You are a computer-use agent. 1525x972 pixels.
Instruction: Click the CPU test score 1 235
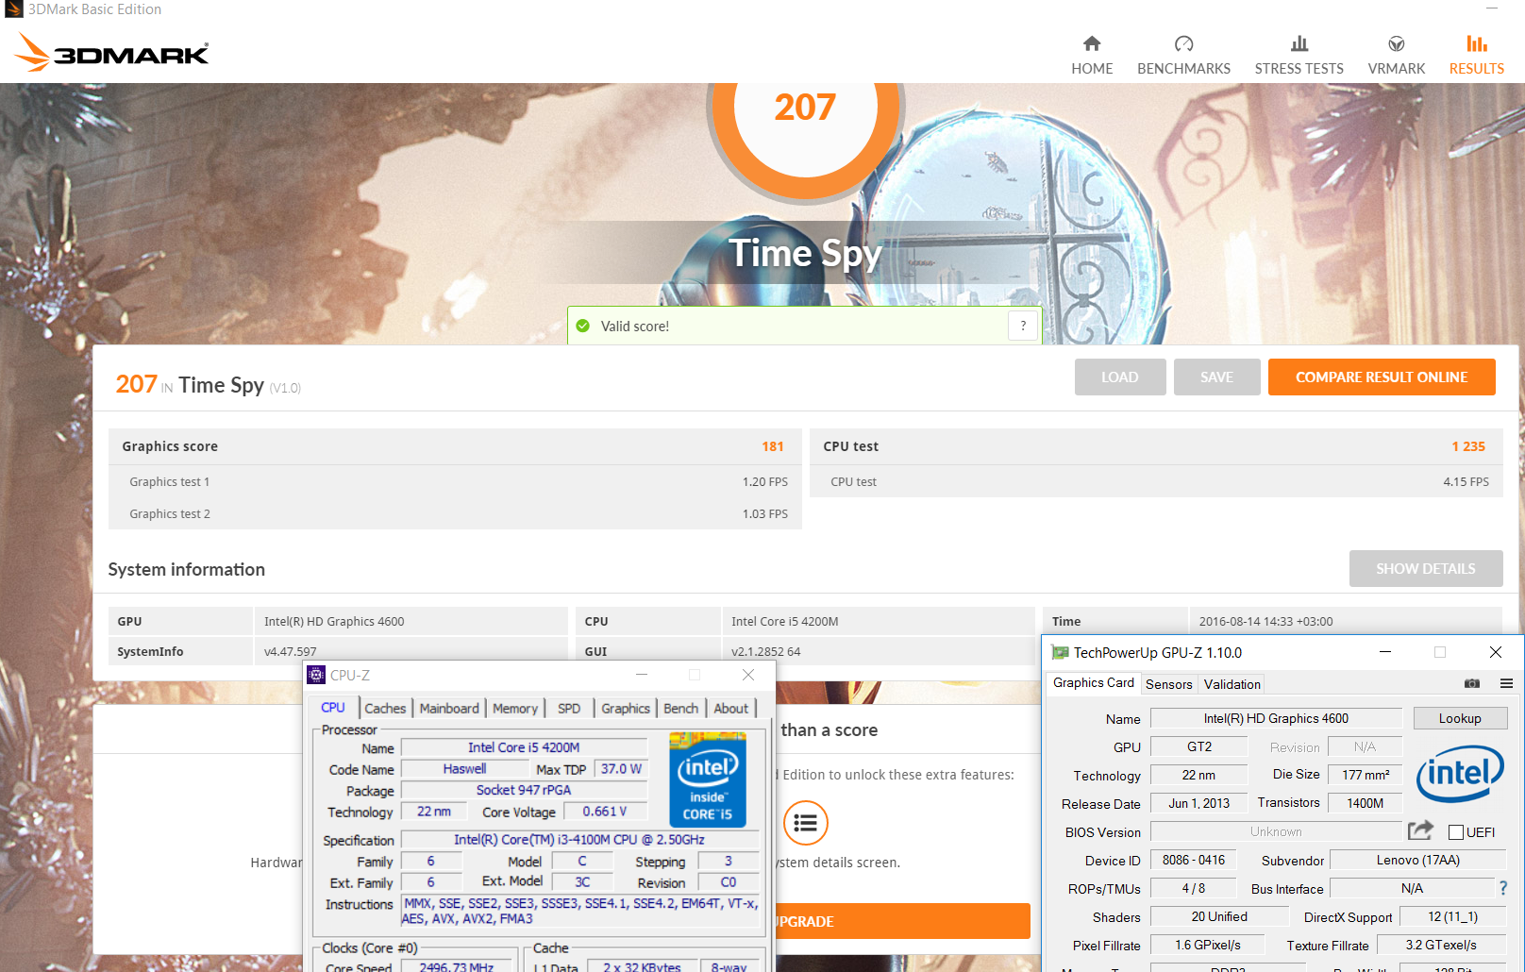(x=1468, y=446)
